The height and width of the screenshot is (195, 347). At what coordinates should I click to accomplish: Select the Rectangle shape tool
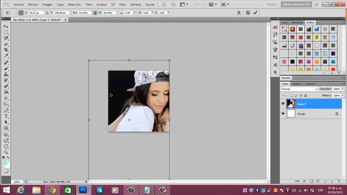pyautogui.click(x=6, y=128)
